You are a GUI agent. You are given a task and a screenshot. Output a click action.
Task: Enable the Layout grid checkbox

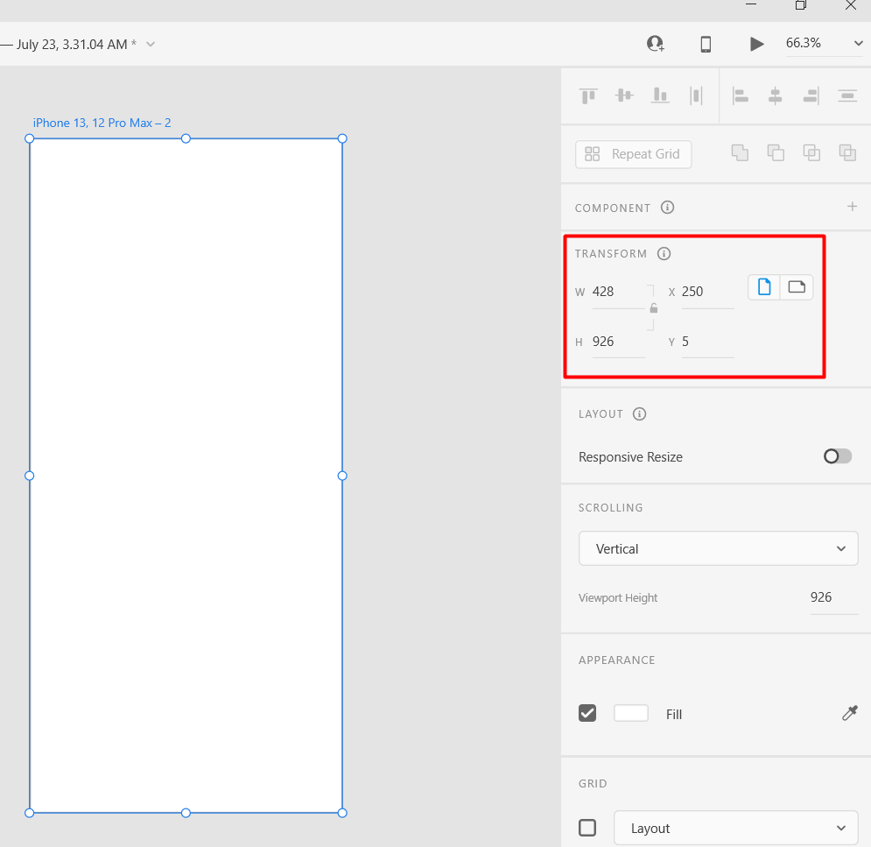(x=587, y=827)
